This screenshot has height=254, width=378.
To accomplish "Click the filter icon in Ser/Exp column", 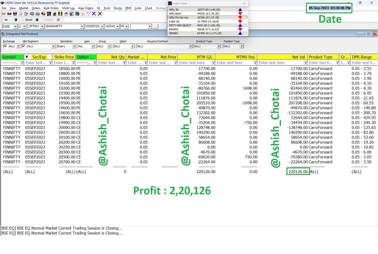I will click(50, 63).
